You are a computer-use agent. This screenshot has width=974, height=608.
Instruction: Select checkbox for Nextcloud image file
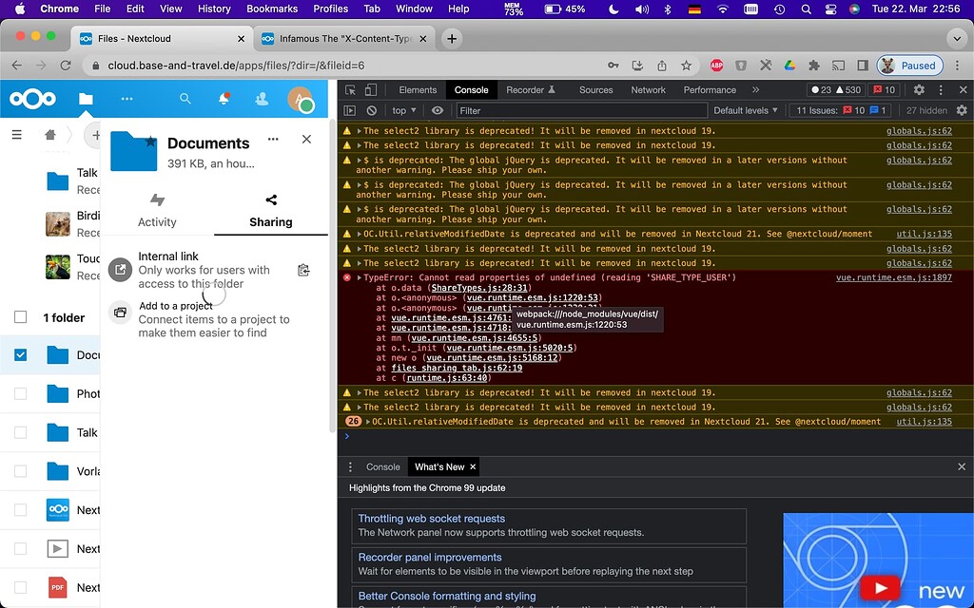pyautogui.click(x=21, y=510)
